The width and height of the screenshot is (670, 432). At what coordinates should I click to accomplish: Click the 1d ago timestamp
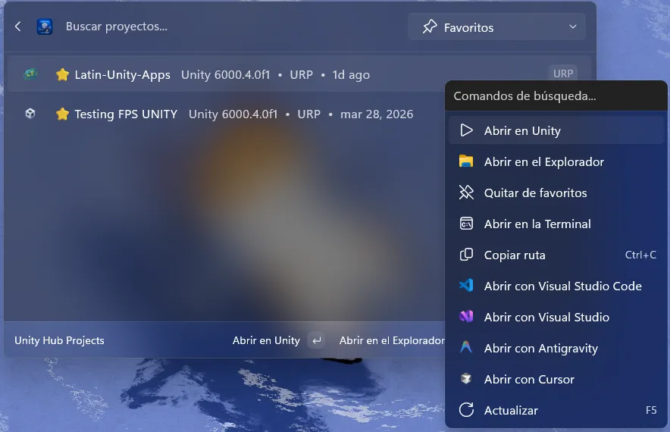[351, 75]
